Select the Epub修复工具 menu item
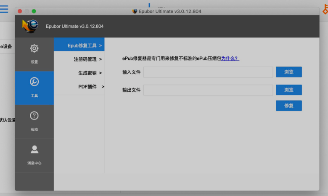This screenshot has height=196, width=328. 79,45
